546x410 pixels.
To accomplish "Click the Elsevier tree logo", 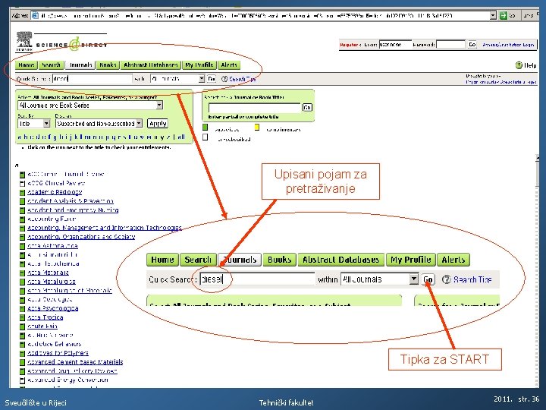I will 24,41.
